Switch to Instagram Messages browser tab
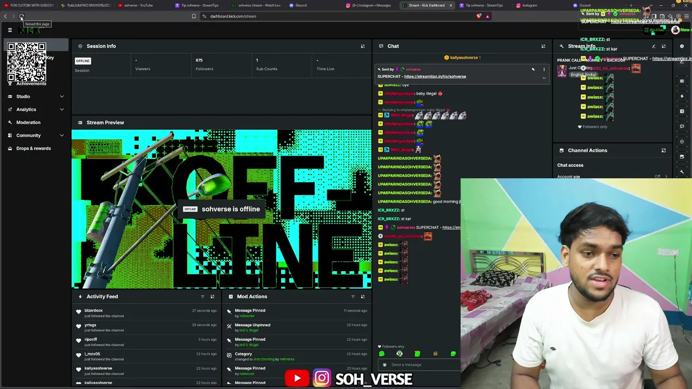 click(371, 5)
